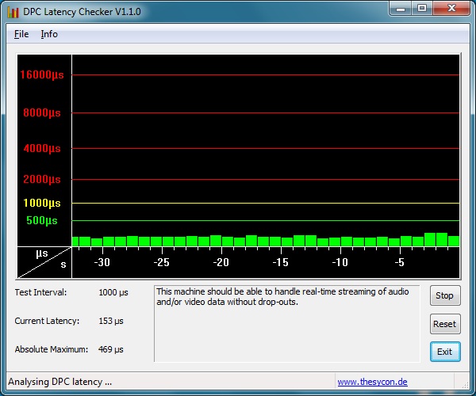Screen dimensions: 476x396
Task: Click the DPC Latency Checker title bar icon
Action: coord(13,12)
